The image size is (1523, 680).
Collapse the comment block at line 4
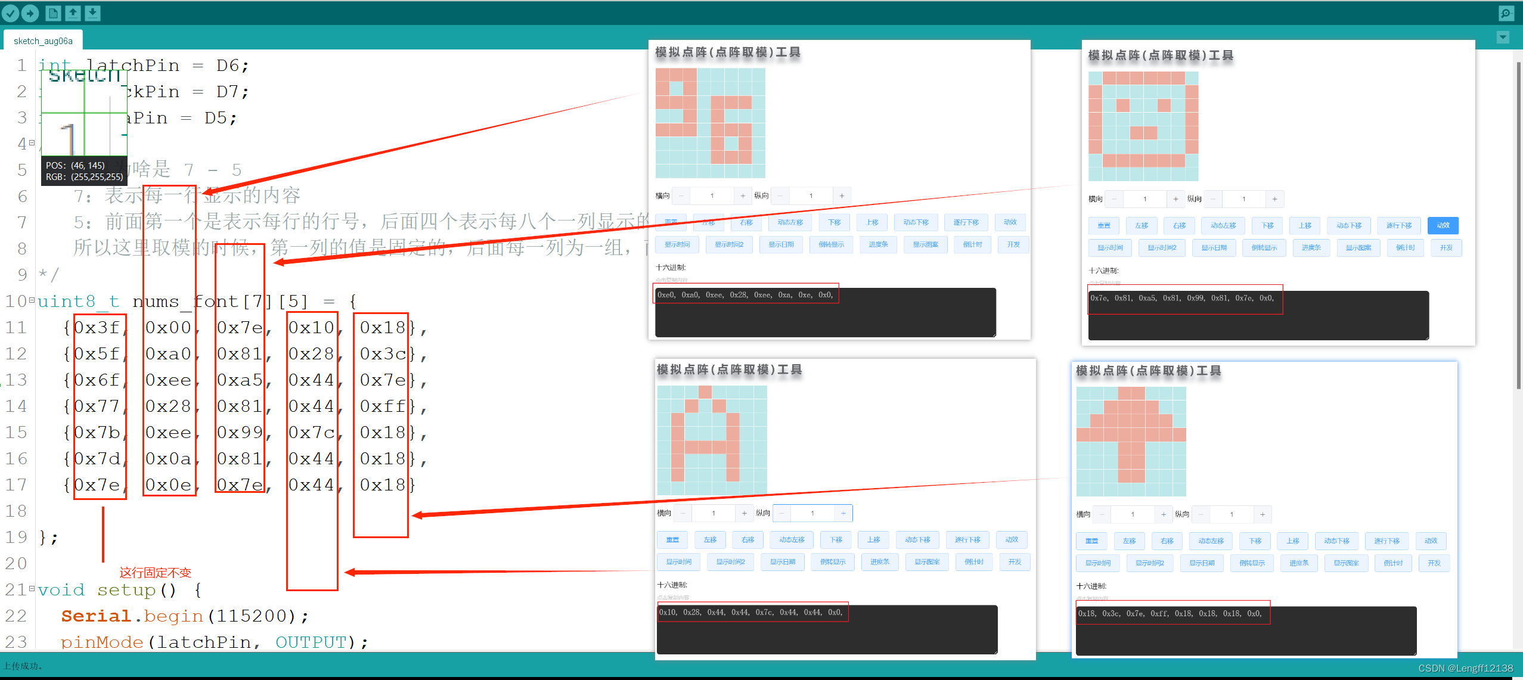click(32, 143)
